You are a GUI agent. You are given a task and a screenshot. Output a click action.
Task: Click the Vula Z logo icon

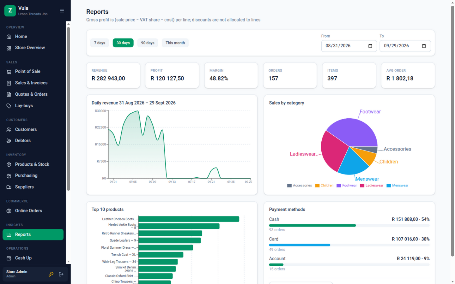[x=10, y=10]
